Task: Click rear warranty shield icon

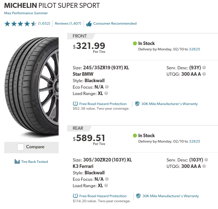Action: point(138,196)
